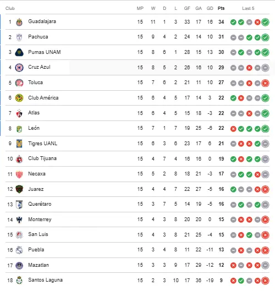
Task: Click Cruz Azul's latest draw result icon
Action: (x=265, y=68)
